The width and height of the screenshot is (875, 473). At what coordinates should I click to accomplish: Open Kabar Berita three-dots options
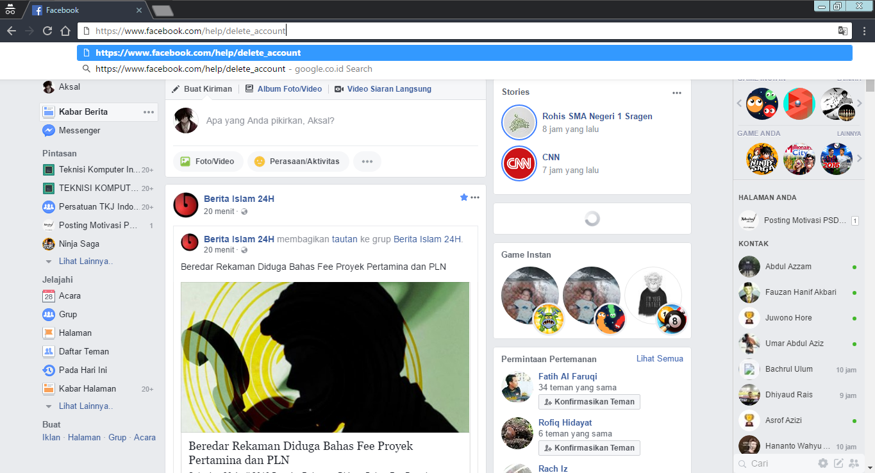coord(149,112)
